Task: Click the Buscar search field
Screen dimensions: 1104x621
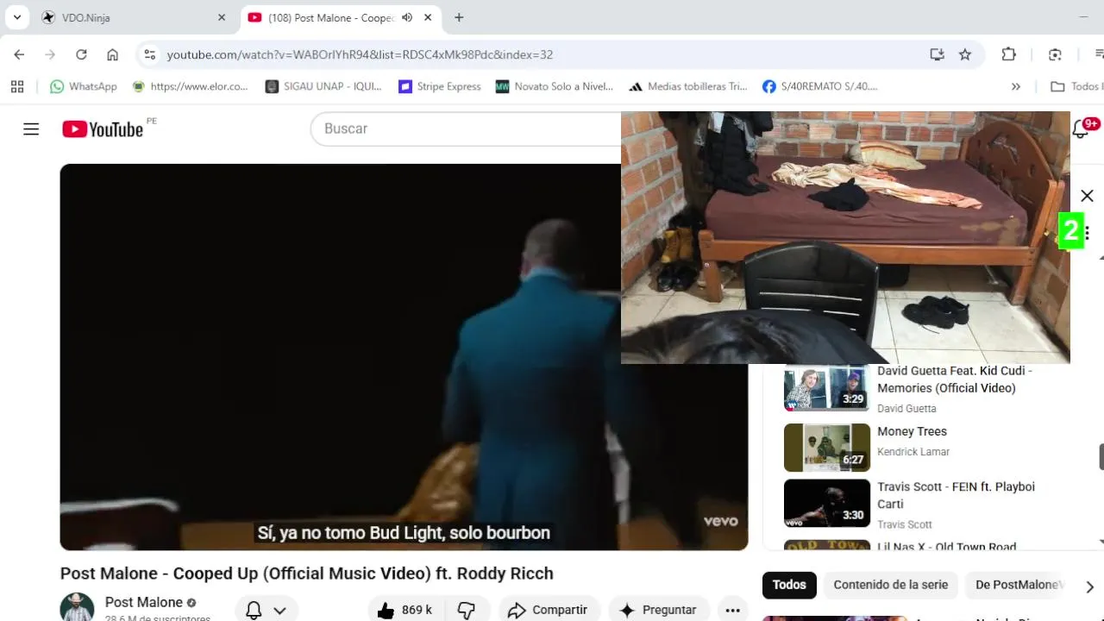Action: click(x=466, y=129)
